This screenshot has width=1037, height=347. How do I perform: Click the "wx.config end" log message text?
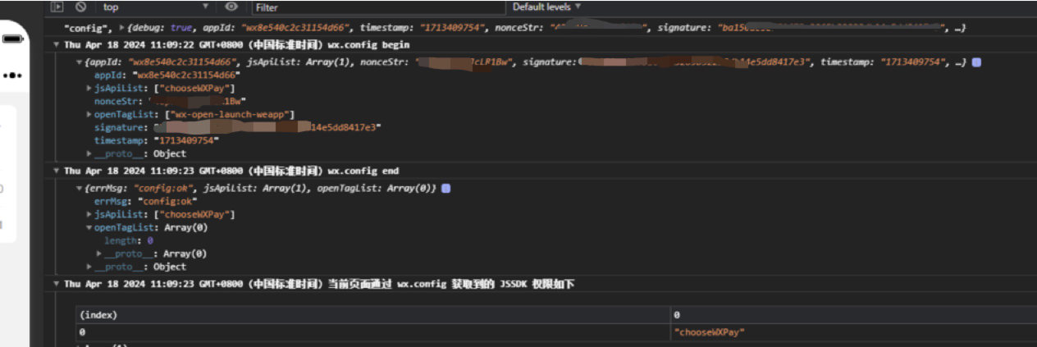pos(363,171)
